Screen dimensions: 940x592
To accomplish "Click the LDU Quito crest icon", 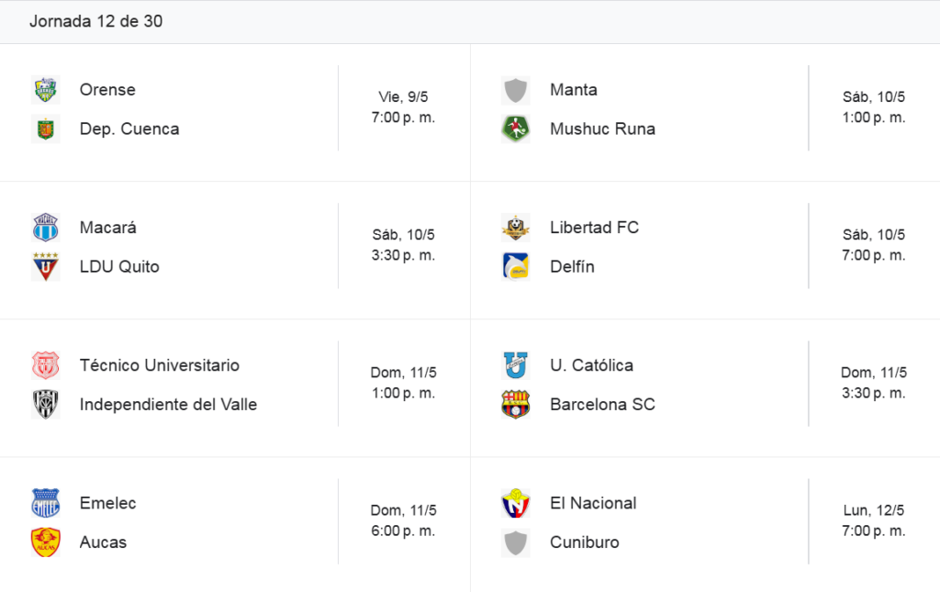I will point(46,267).
